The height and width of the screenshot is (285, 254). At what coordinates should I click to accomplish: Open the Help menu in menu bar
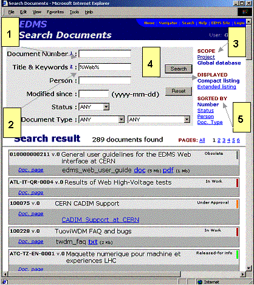pyautogui.click(x=89, y=12)
